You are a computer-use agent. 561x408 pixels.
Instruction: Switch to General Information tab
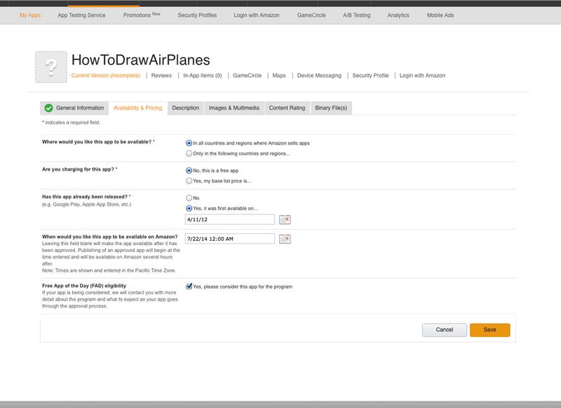click(x=74, y=108)
